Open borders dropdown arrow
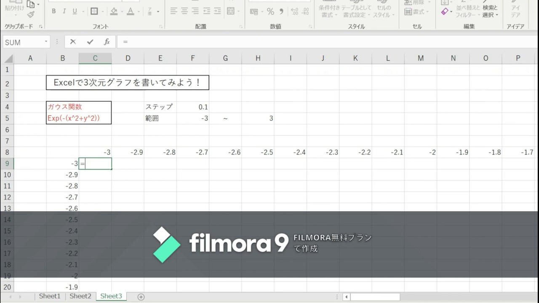 (x=102, y=11)
